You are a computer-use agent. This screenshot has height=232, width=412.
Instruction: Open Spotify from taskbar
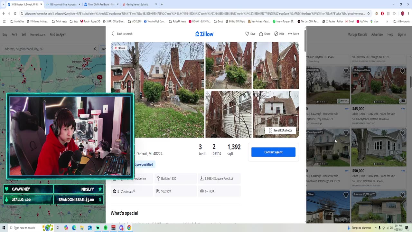pos(106,228)
